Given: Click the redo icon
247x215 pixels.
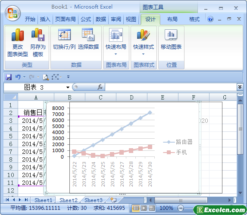Looking at the screenshot, I should pos(32,77).
